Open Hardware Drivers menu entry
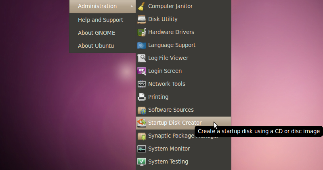Viewport: 323px width, 170px height. tap(183, 32)
